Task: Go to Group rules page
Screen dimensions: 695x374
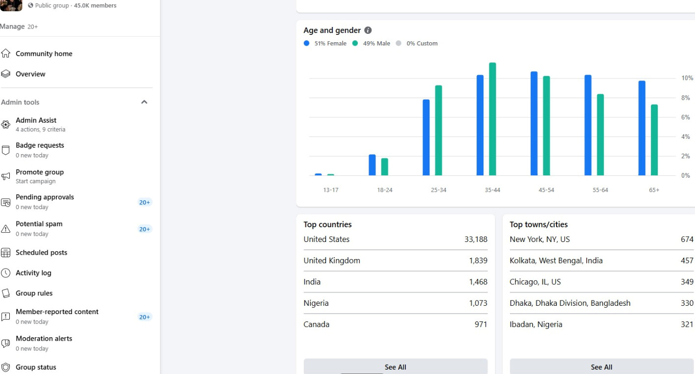Action: point(34,294)
